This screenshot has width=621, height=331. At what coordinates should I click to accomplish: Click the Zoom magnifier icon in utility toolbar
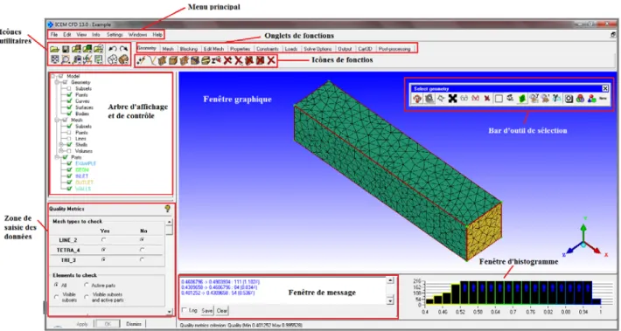tap(66, 59)
